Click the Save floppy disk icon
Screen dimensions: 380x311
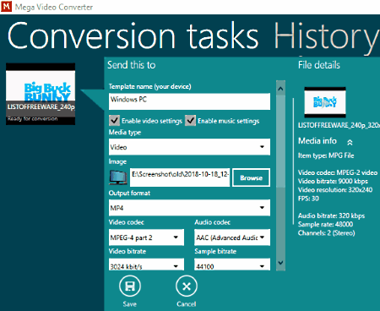click(130, 286)
